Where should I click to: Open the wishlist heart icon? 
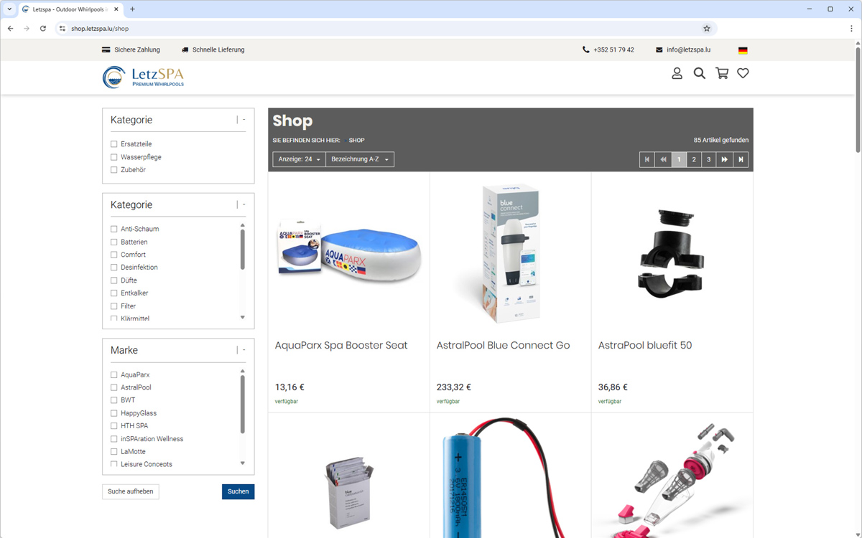pyautogui.click(x=743, y=73)
